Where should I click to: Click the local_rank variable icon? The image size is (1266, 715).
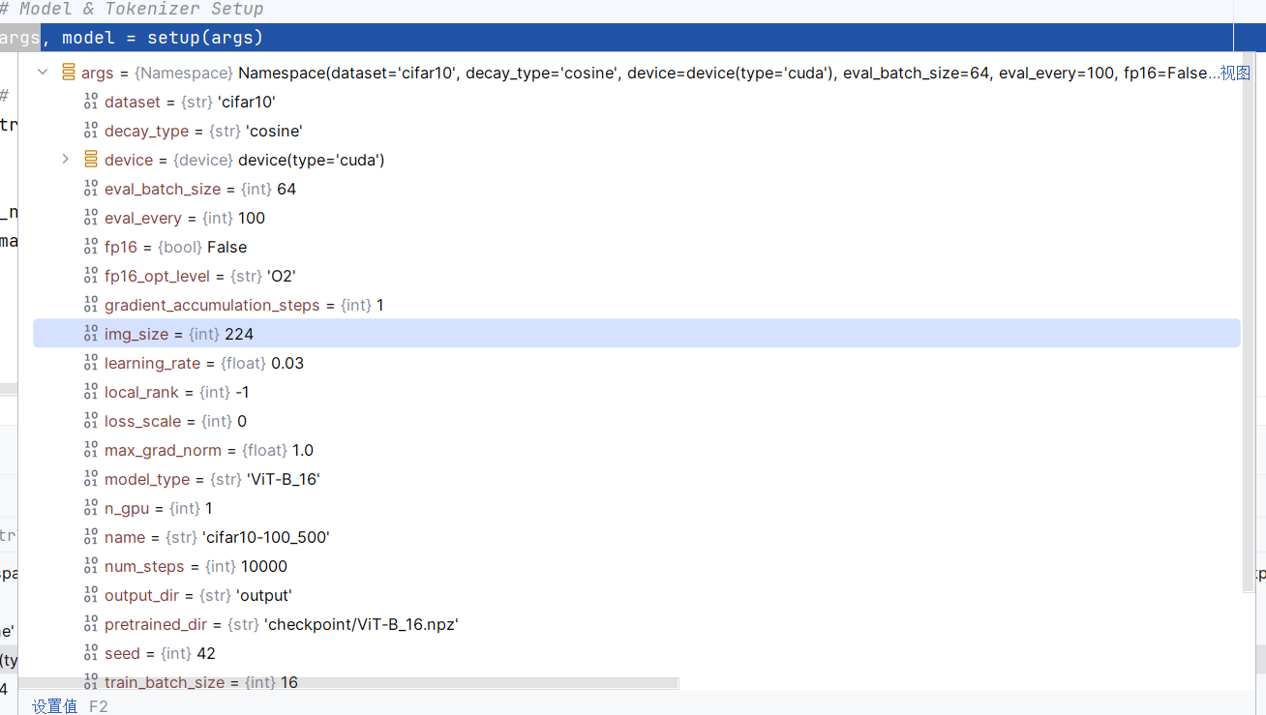pyautogui.click(x=91, y=392)
